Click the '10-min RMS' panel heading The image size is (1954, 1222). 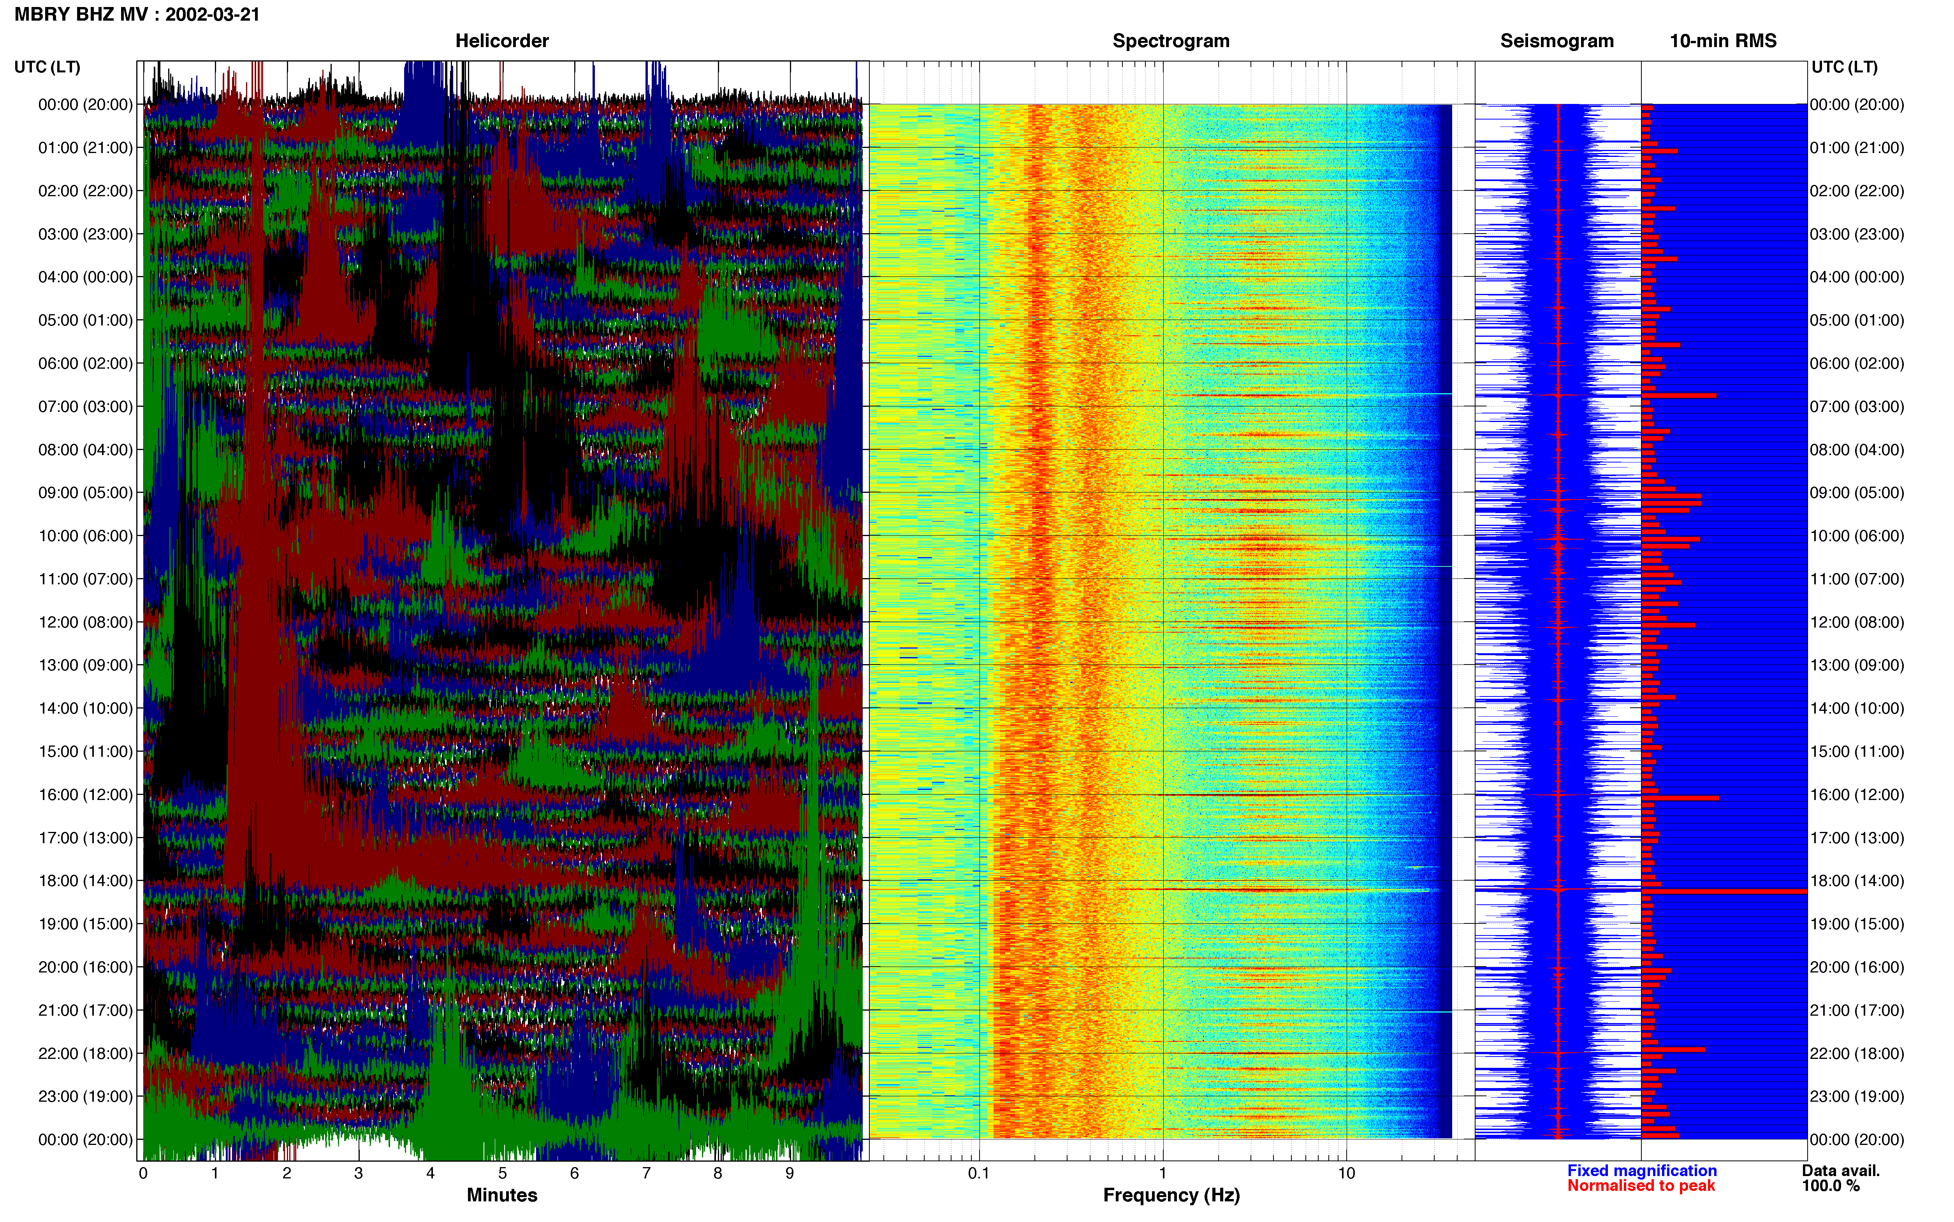[x=1723, y=41]
